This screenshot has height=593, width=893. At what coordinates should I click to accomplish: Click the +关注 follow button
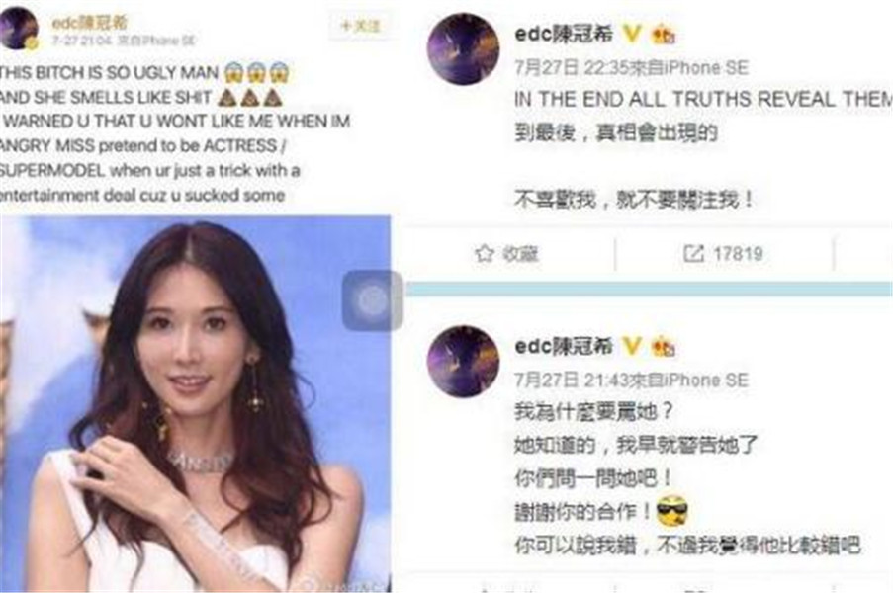point(361,26)
